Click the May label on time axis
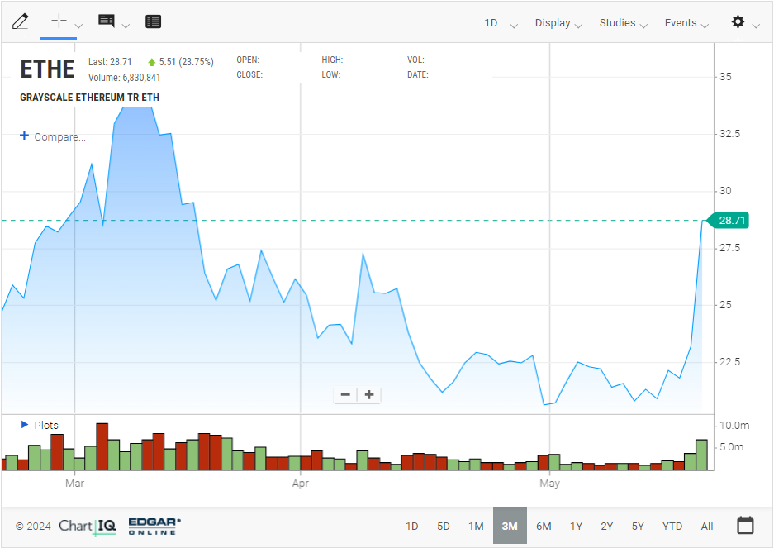Viewport: 774px width, 548px height. coord(549,484)
